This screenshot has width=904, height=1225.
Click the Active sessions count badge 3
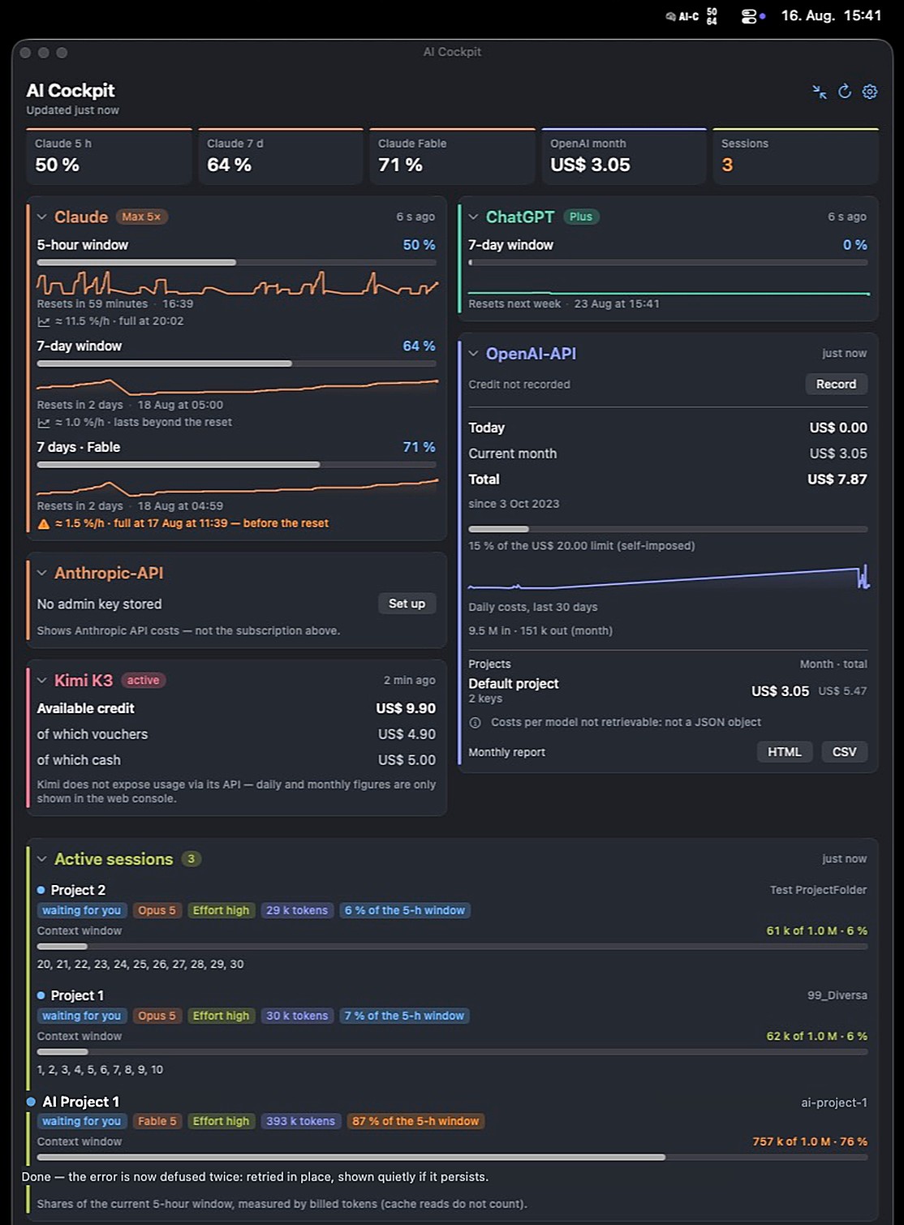pos(191,859)
